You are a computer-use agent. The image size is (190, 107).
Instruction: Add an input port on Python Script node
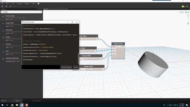click(x=117, y=47)
